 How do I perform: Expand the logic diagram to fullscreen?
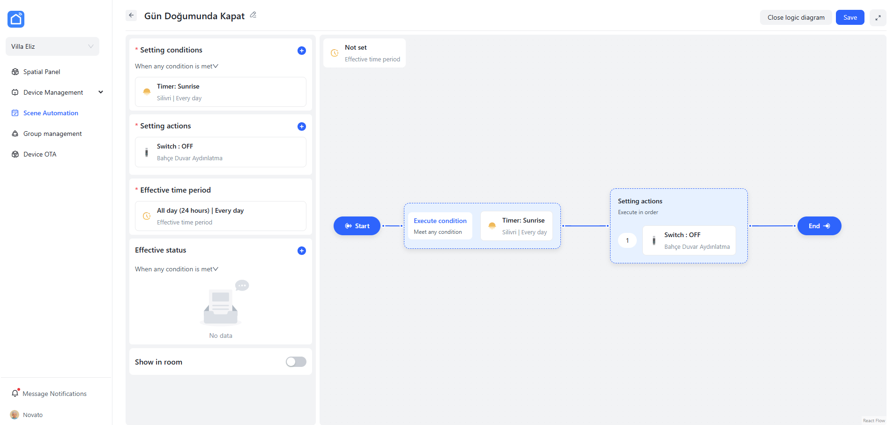(x=878, y=18)
